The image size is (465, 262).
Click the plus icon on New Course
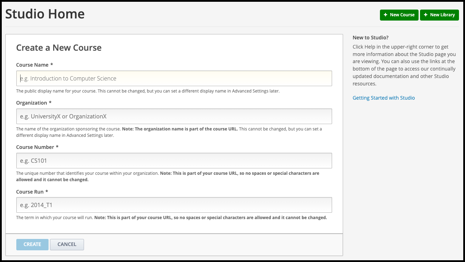coord(385,15)
